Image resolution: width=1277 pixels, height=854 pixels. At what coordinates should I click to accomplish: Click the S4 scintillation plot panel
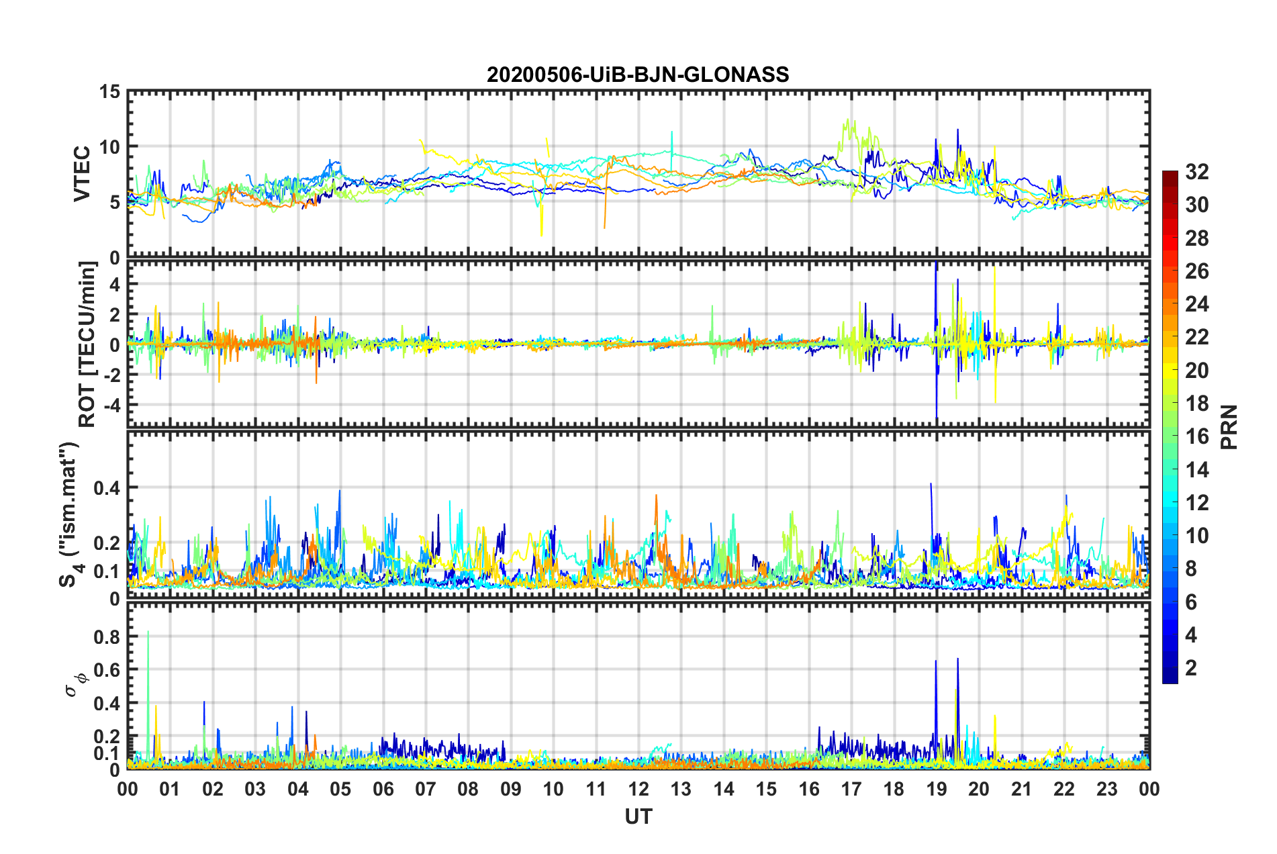pyautogui.click(x=638, y=515)
